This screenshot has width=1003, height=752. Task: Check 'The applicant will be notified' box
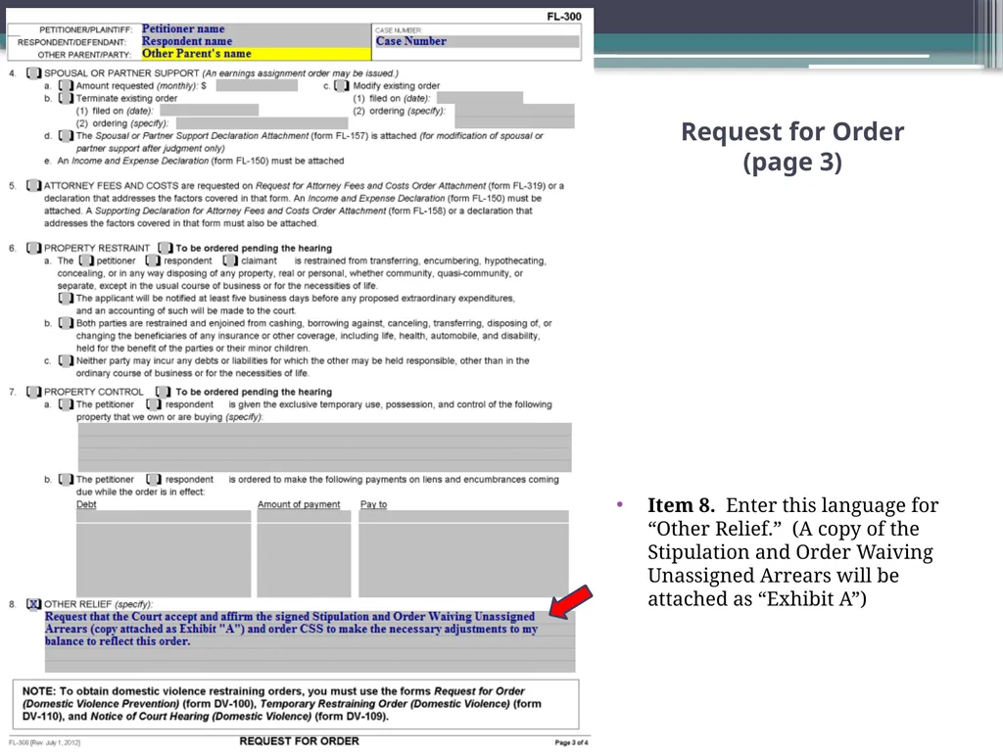click(x=66, y=298)
